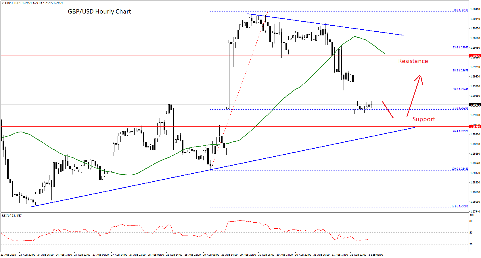Select the 23.6 1.29963 Fibonacci level label

tap(460, 48)
